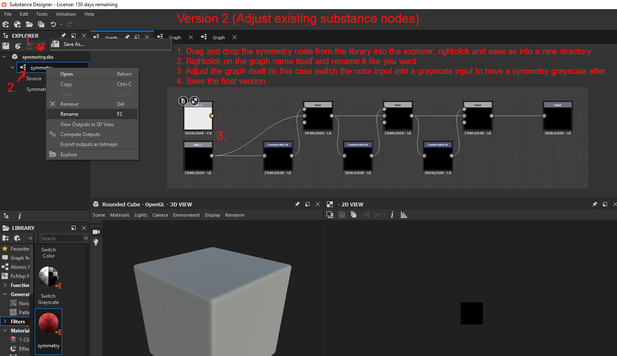
Task: Click the copy-to-clipboard icon in 2D View
Action: coord(353,215)
